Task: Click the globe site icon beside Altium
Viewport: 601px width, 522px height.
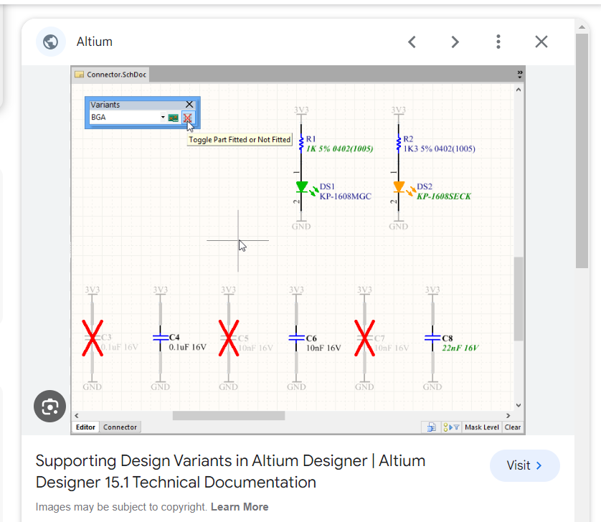Action: 51,42
